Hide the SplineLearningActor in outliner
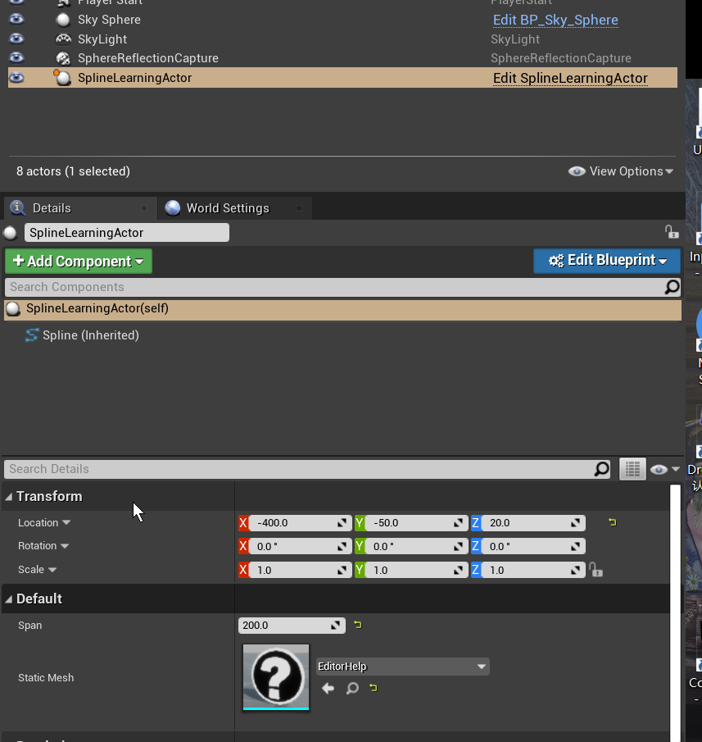Image resolution: width=702 pixels, height=742 pixels. click(16, 78)
